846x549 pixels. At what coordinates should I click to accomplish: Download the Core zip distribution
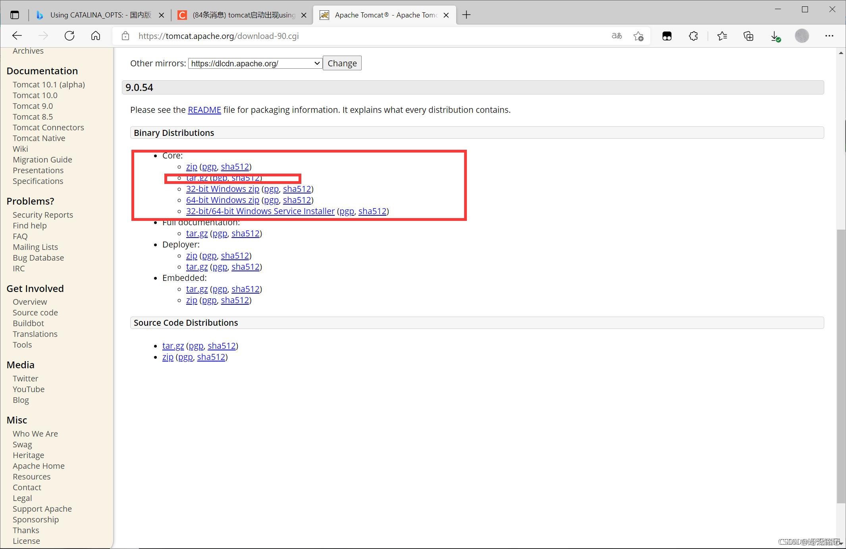click(192, 167)
